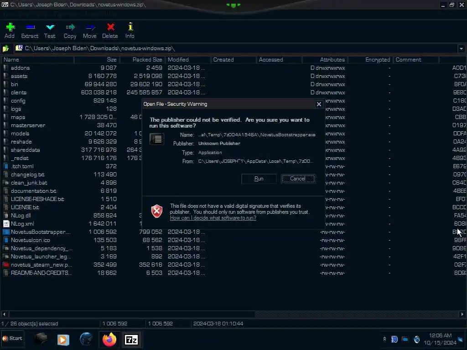Select documentation.txt file
Viewport: 467px width, 350px height.
[x=33, y=191]
